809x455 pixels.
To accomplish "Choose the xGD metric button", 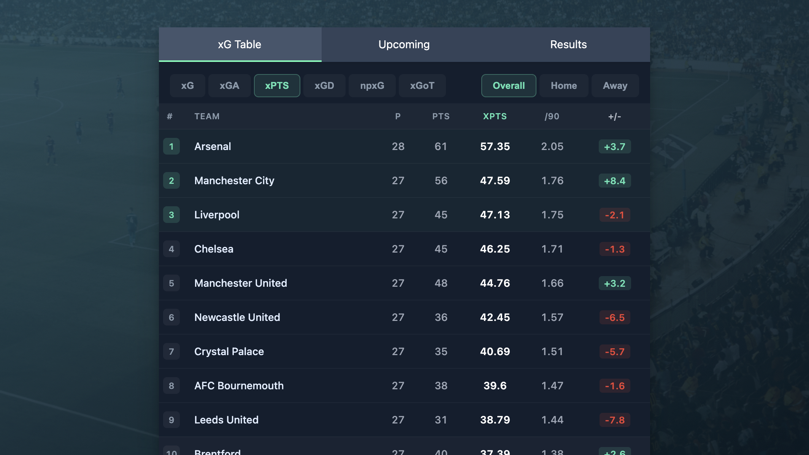I will [324, 86].
